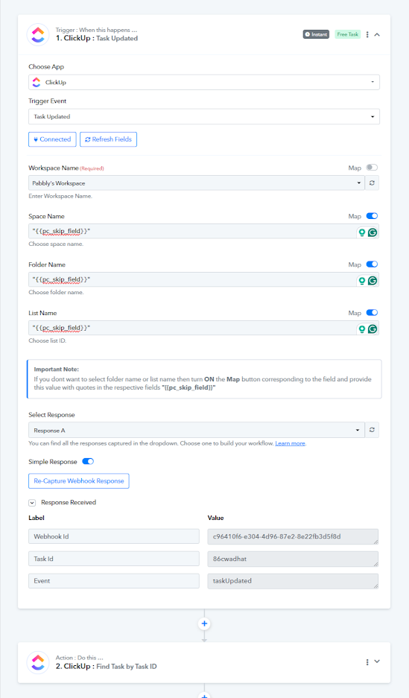Turn off the List Name Map toggle
409x698 pixels.
[372, 312]
